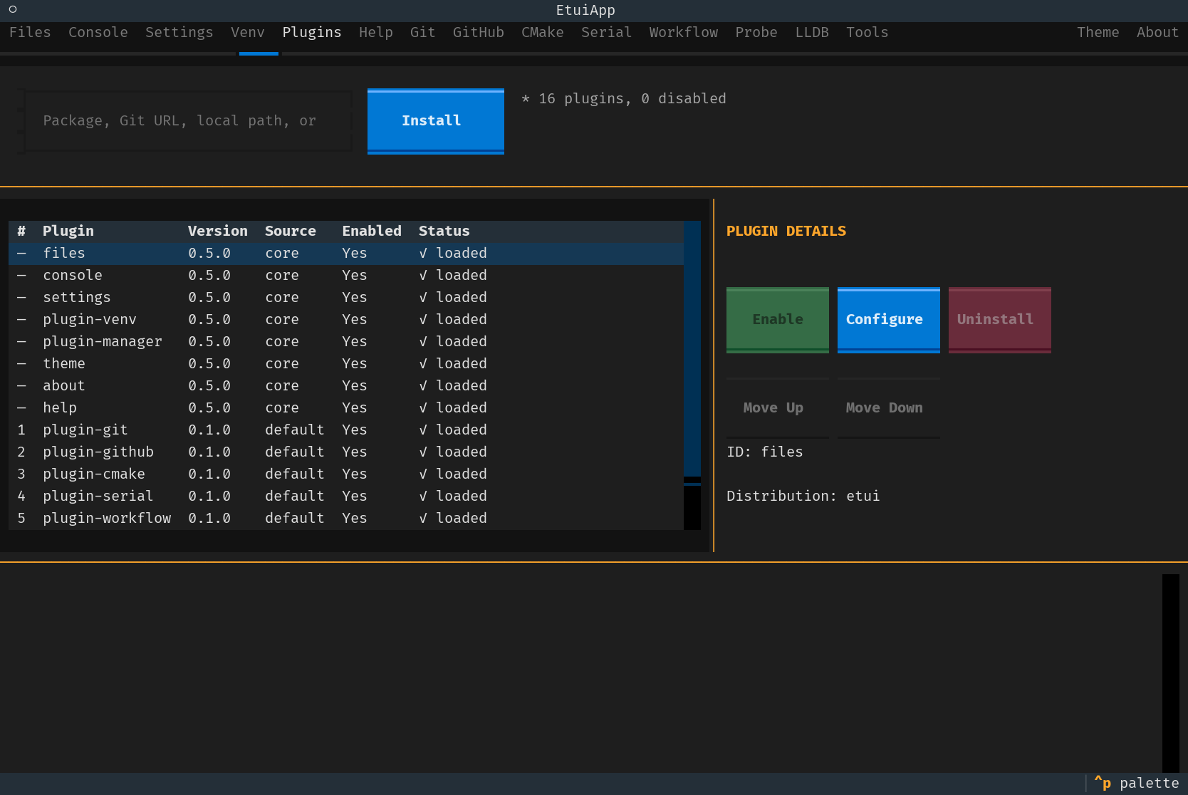The image size is (1188, 795).
Task: Switch to the Venv tab
Action: coord(248,32)
